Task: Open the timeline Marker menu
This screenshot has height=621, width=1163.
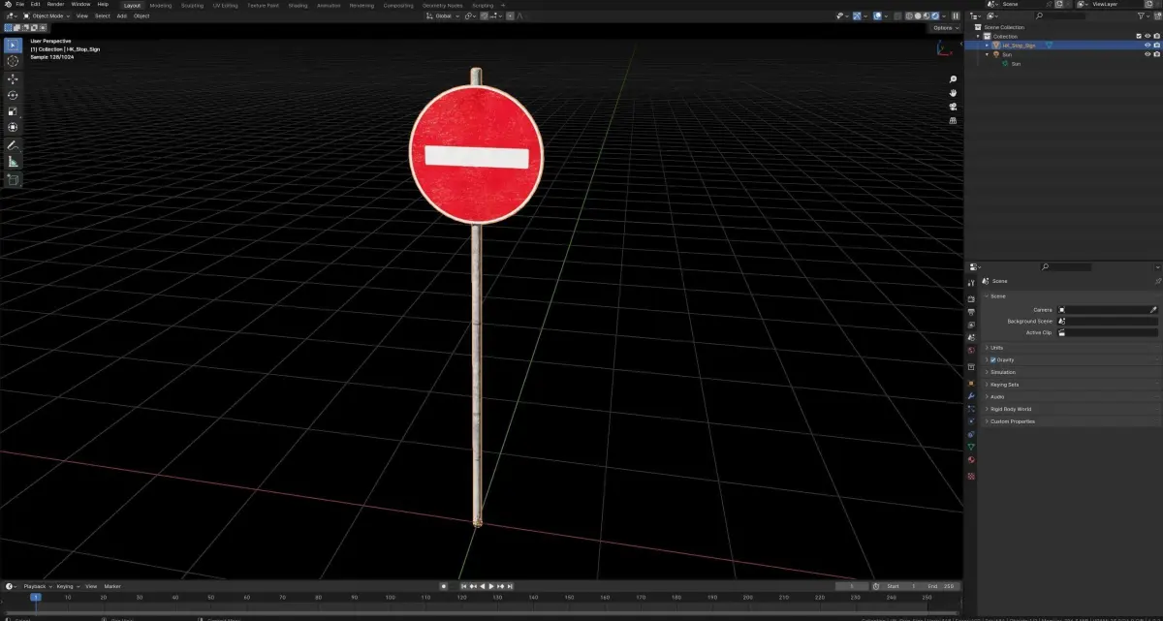Action: (112, 586)
